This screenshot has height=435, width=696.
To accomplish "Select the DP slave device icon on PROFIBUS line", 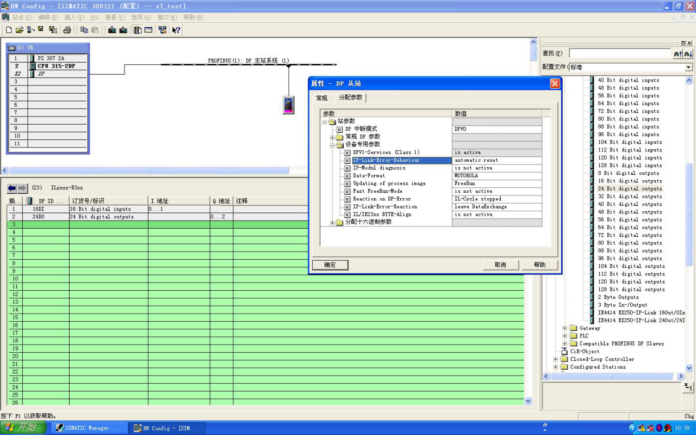I will 289,105.
